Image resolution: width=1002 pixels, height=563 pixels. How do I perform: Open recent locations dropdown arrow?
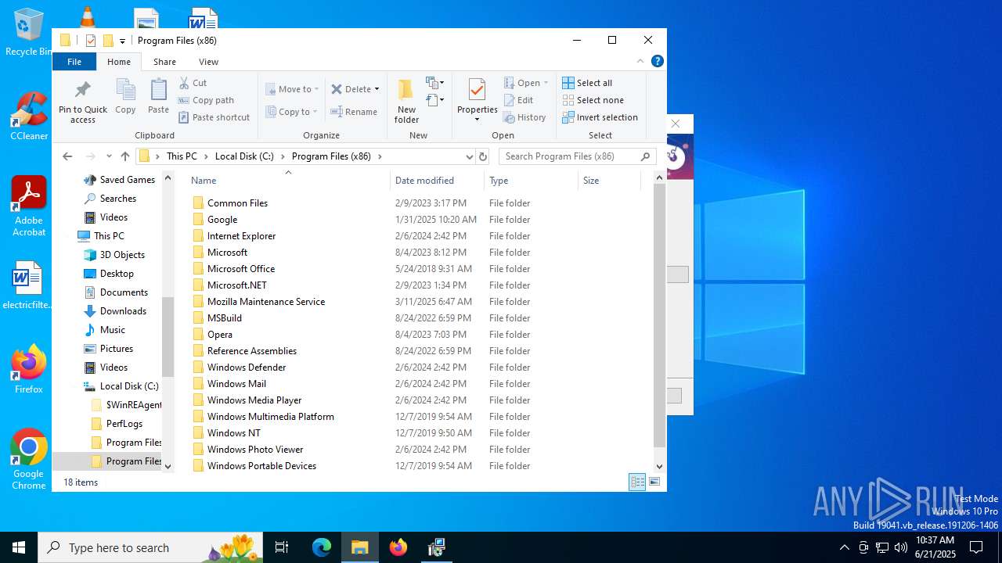[109, 156]
